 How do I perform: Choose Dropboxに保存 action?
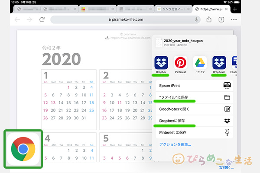194,121
